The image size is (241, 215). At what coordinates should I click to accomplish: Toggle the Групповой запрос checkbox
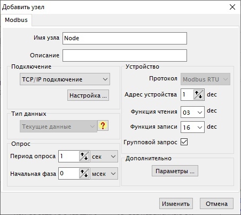tap(184, 142)
